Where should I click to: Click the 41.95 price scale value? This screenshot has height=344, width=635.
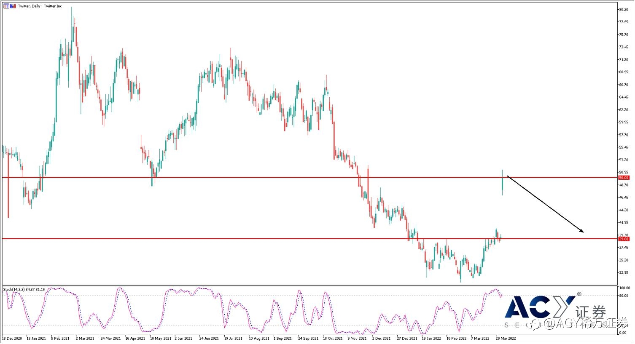point(623,222)
